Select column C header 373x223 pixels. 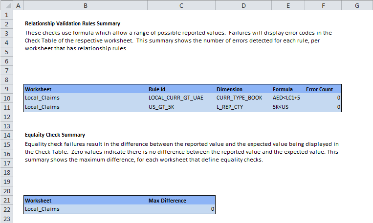coord(181,5)
